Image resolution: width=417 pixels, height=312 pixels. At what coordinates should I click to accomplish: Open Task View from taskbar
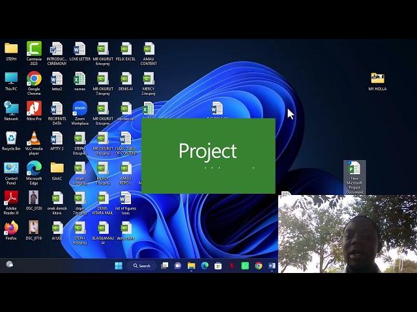click(x=165, y=266)
